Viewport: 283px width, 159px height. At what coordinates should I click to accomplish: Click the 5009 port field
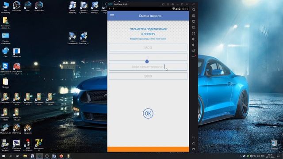[x=148, y=76]
